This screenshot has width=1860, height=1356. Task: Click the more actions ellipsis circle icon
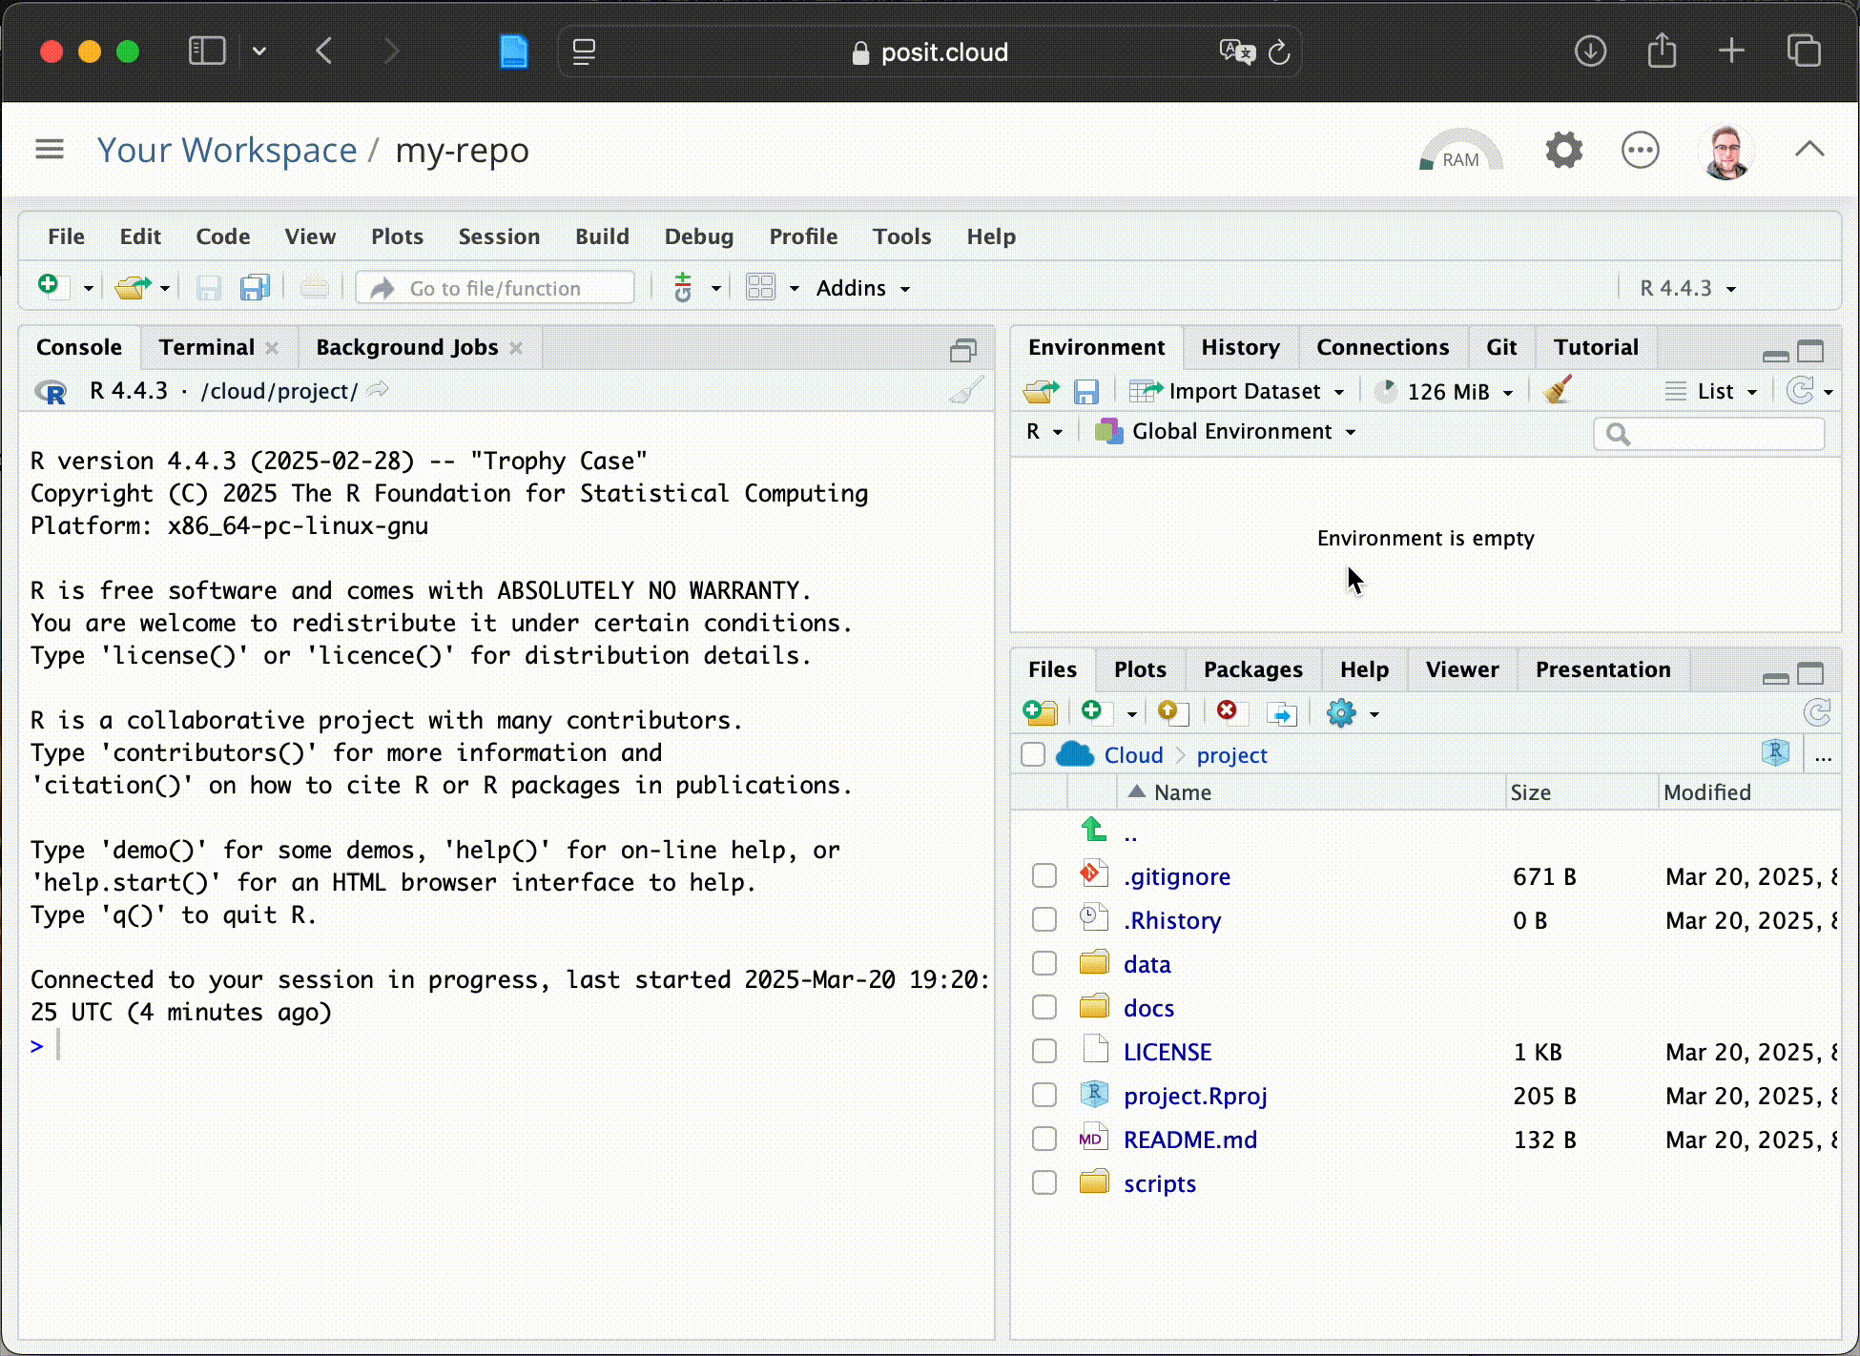pos(1641,150)
